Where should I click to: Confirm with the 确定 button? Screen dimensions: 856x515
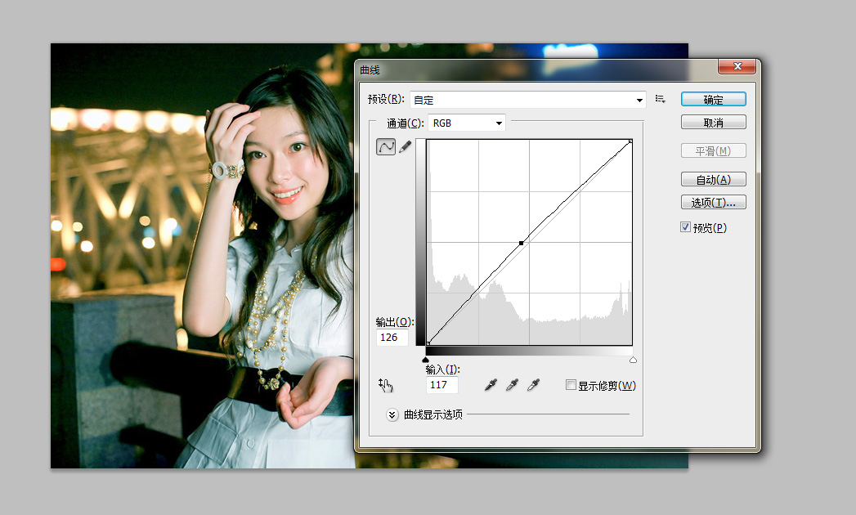(713, 100)
